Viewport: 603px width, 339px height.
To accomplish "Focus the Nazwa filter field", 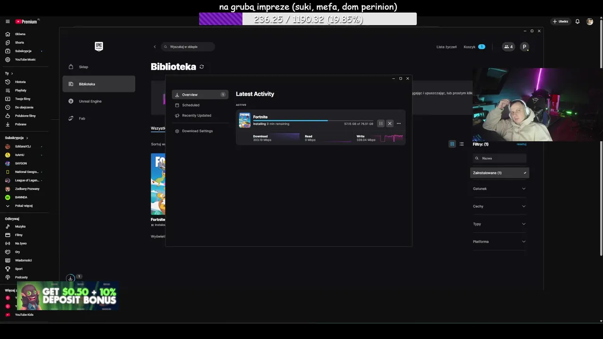I will (499, 158).
